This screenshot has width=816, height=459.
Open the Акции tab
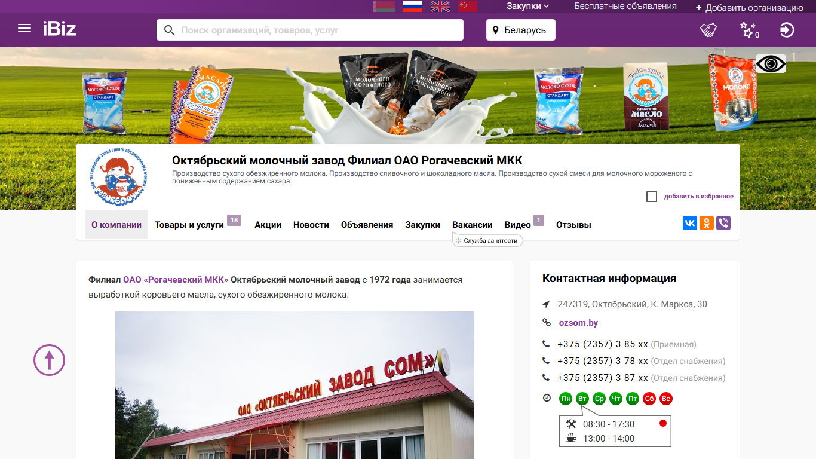click(x=268, y=225)
